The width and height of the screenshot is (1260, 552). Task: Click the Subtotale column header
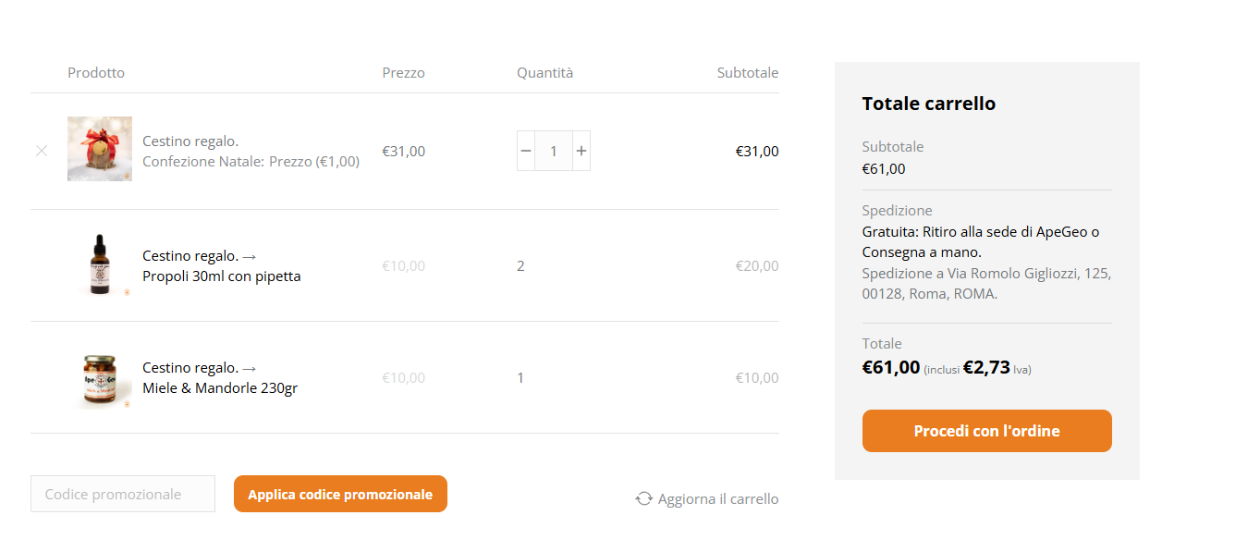click(x=747, y=73)
